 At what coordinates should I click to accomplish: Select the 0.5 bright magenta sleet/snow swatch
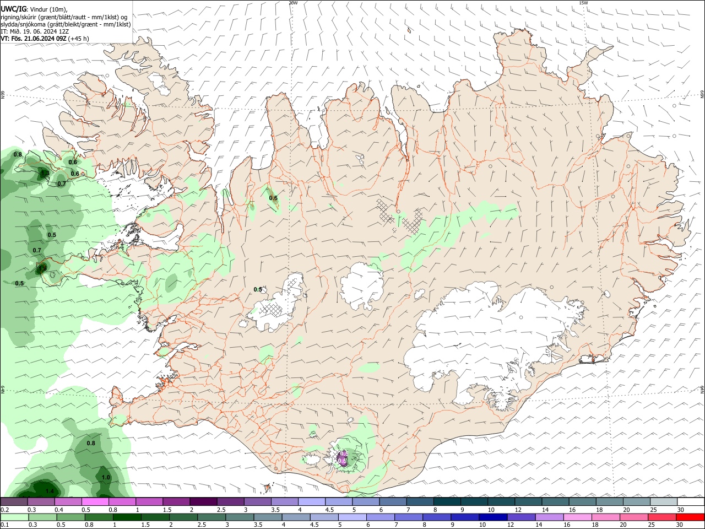coord(95,501)
